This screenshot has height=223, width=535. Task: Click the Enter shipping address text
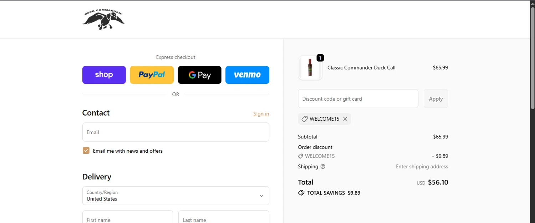tap(422, 167)
